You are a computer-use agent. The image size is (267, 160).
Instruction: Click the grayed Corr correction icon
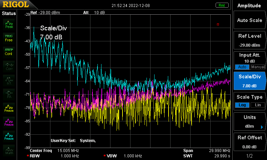pos(9,66)
